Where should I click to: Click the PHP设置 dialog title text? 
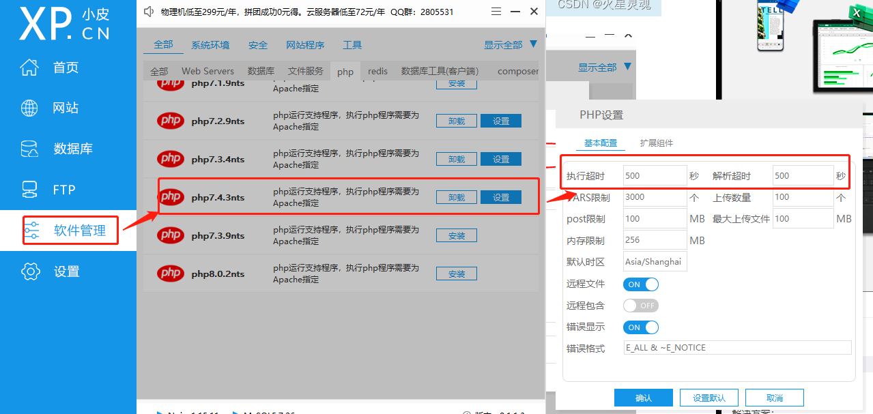[601, 115]
